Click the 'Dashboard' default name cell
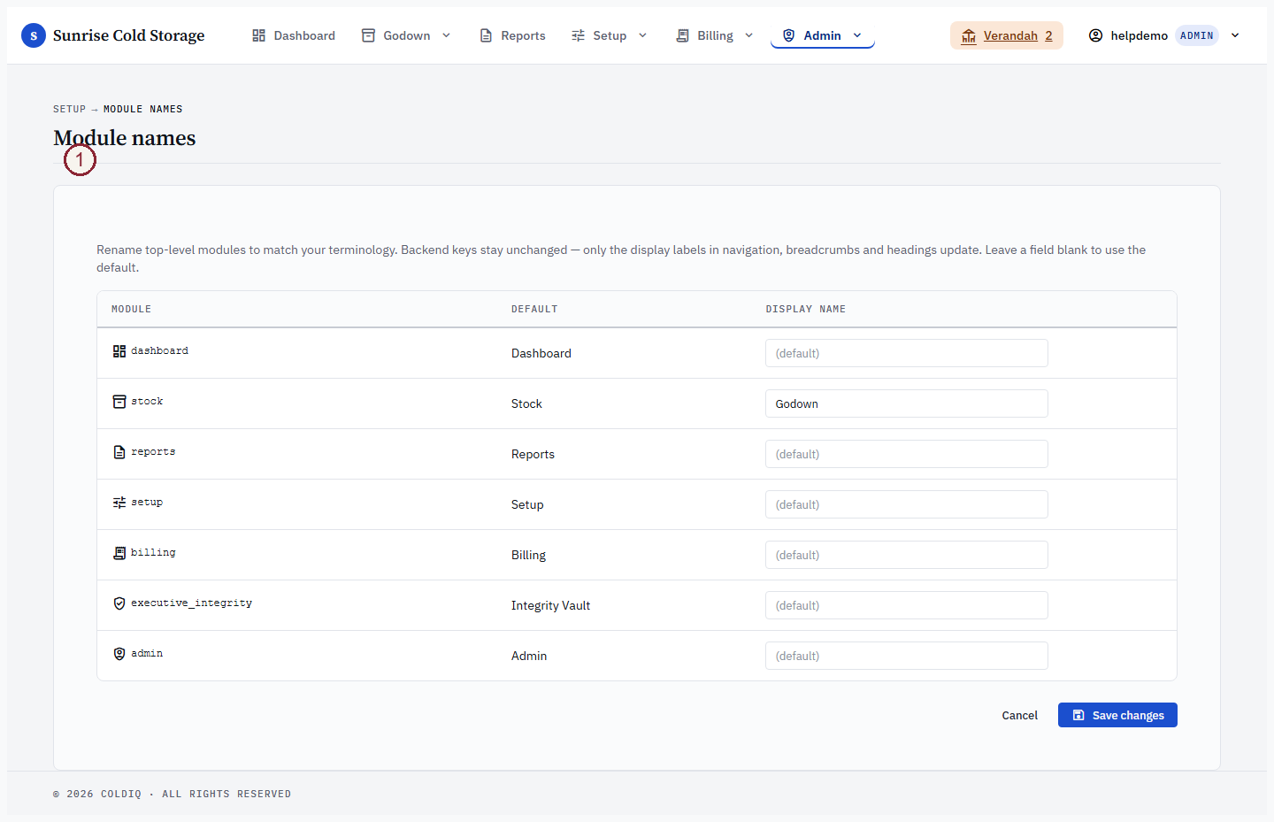 click(541, 353)
